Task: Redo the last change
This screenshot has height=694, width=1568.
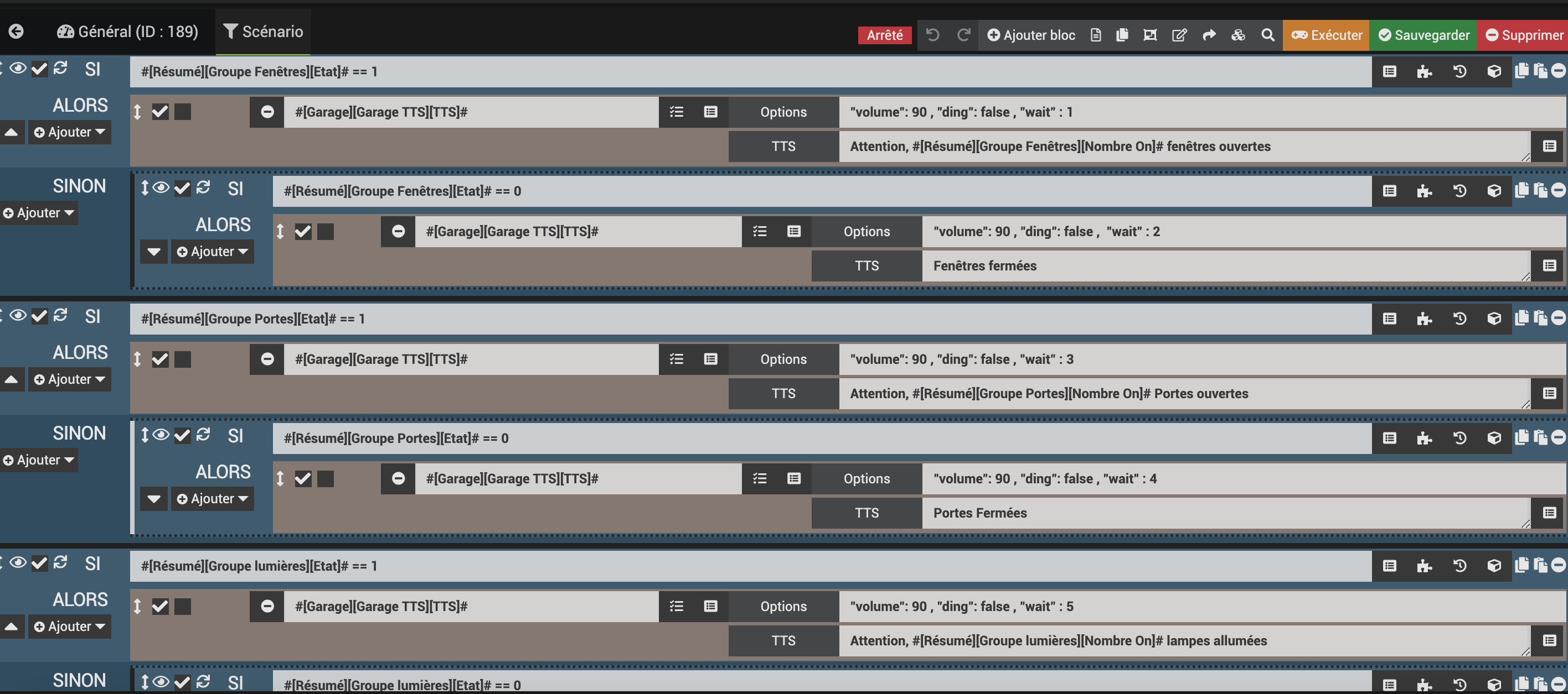Action: [963, 35]
